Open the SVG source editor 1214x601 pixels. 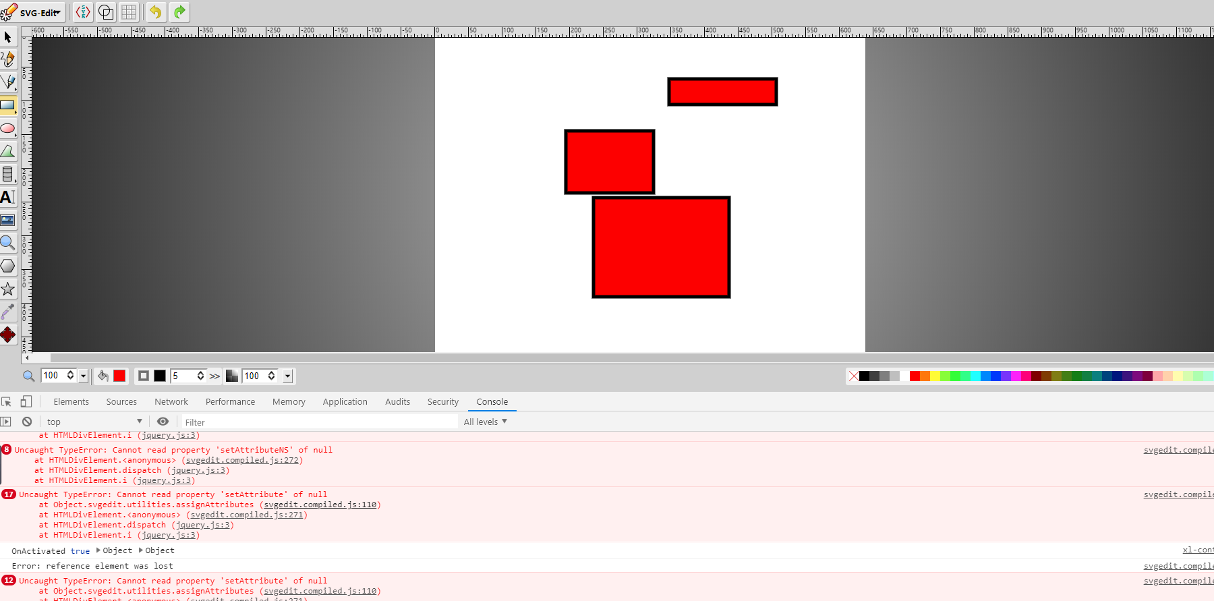coord(82,12)
